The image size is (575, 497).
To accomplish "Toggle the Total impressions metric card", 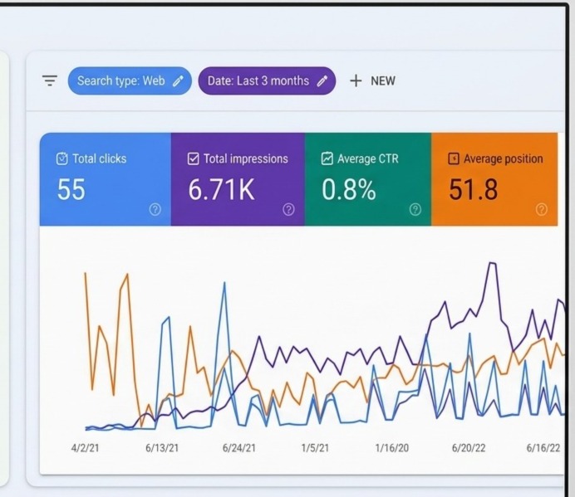I will [x=238, y=179].
